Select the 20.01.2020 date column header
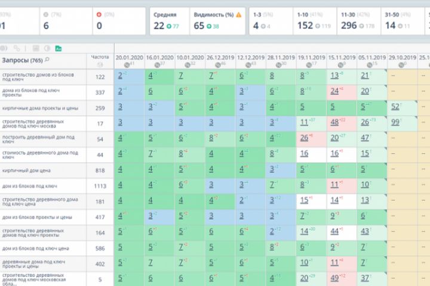 pyautogui.click(x=129, y=58)
